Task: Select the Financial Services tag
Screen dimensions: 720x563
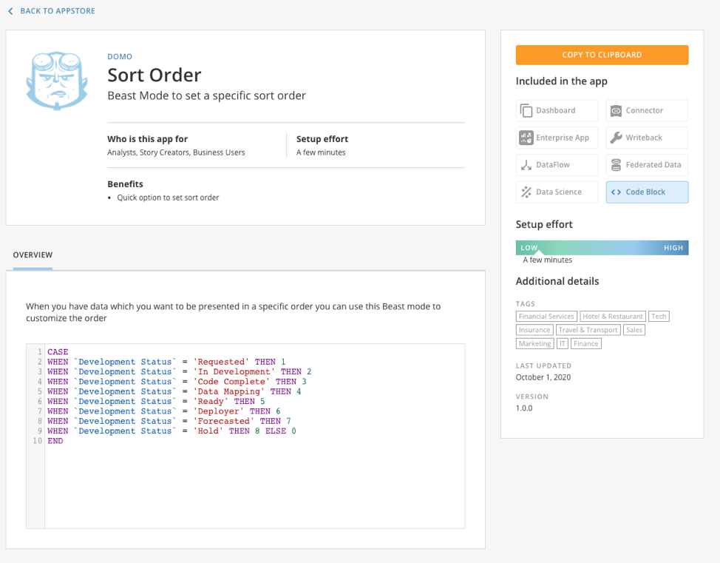Action: pos(546,316)
